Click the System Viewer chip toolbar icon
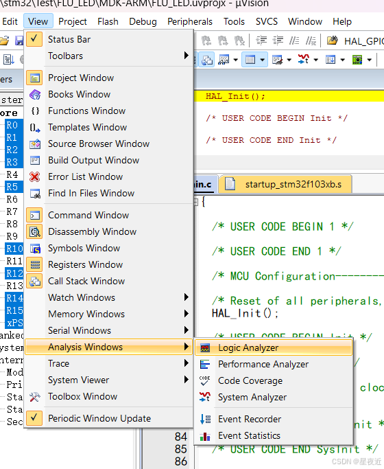384x469 pixels. 357,60
